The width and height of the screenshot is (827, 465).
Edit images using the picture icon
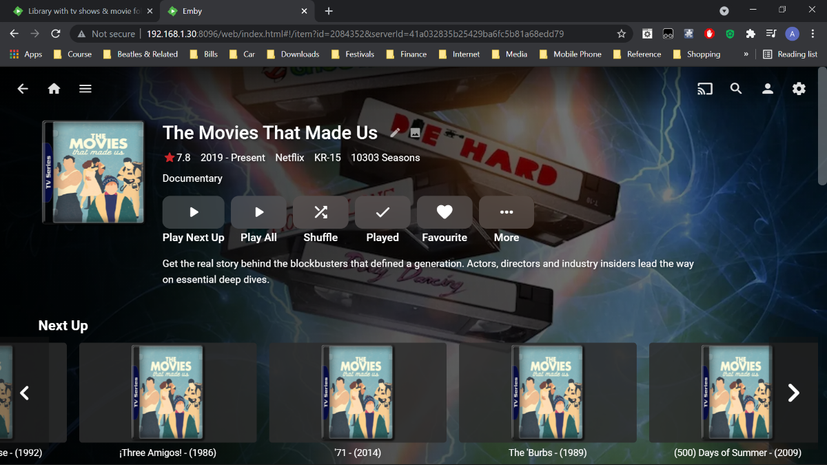(415, 133)
